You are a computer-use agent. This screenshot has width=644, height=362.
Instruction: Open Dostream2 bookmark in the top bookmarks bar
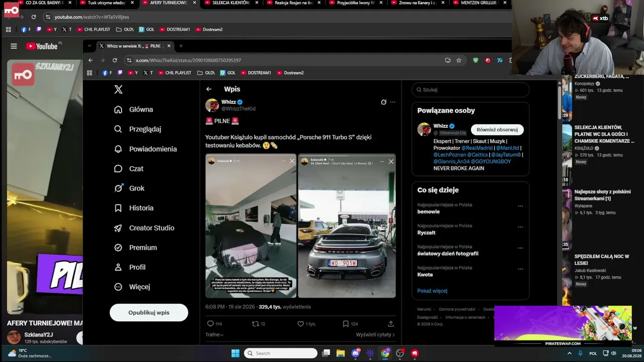[209, 30]
